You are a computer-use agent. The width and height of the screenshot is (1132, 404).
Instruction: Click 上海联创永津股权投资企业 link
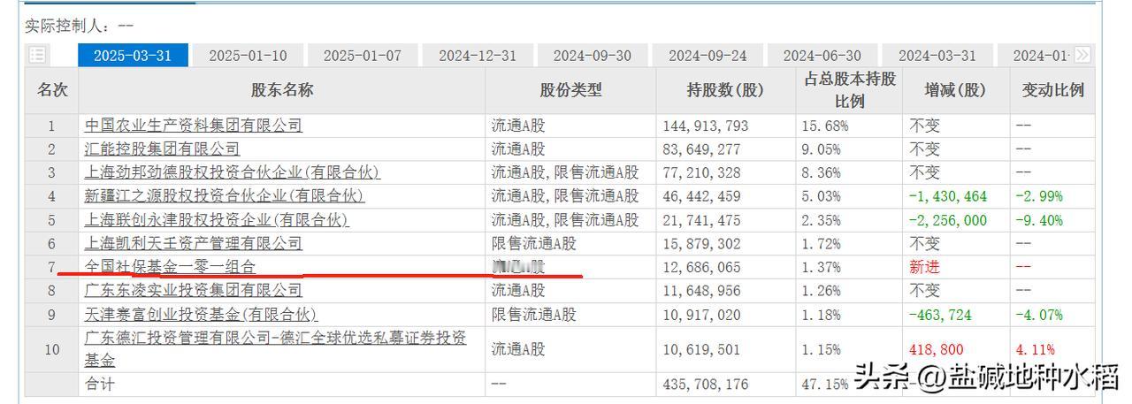click(x=217, y=219)
